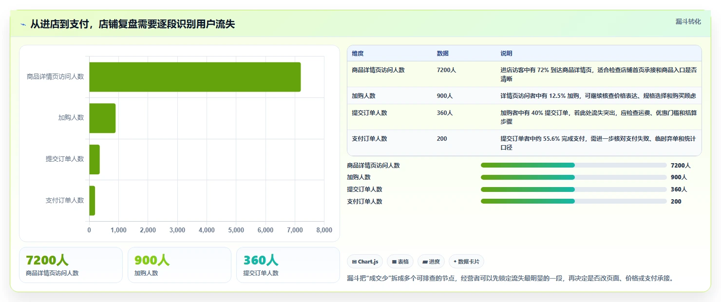Click the 7200人 data card
The width and height of the screenshot is (721, 302).
(x=71, y=265)
